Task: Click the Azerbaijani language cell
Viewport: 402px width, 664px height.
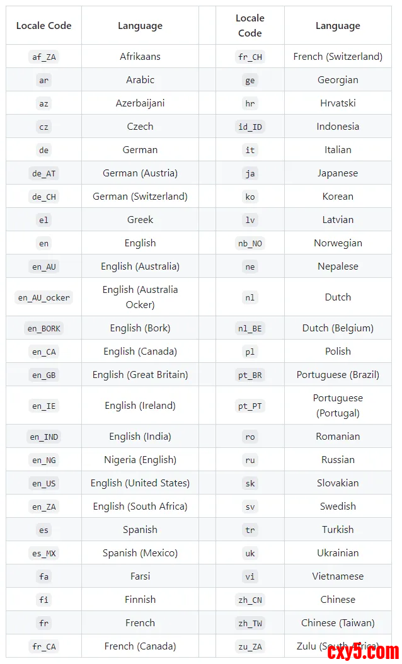Action: pos(140,103)
